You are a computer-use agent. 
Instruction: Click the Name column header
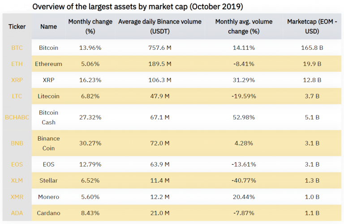click(48, 26)
